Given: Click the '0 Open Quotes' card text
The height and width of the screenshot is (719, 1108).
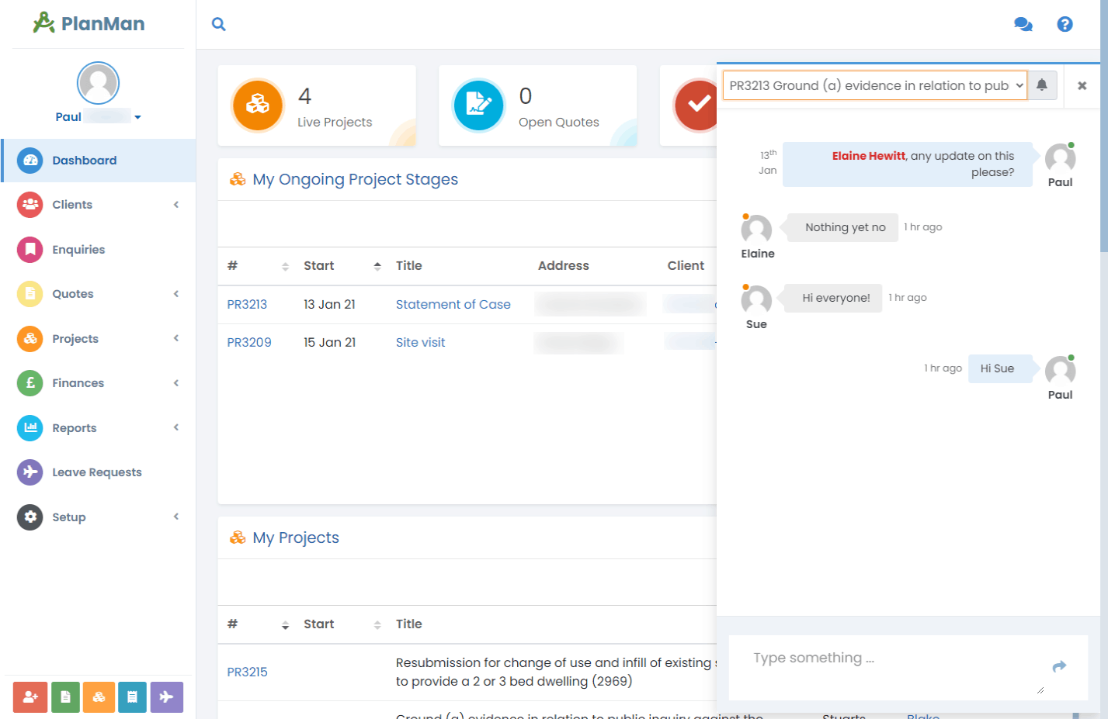Looking at the screenshot, I should pyautogui.click(x=559, y=108).
